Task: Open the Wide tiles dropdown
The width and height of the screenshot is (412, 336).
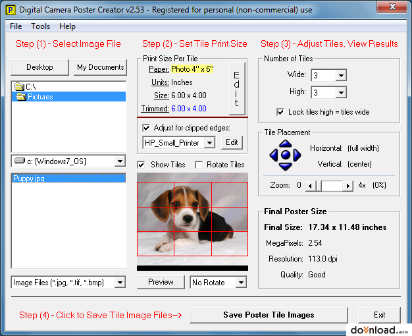Action: [341, 76]
